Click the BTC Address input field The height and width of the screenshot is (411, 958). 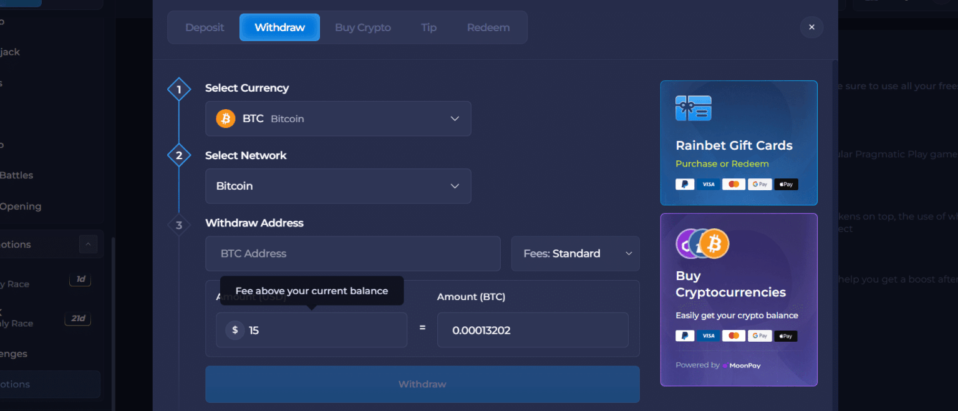[353, 253]
